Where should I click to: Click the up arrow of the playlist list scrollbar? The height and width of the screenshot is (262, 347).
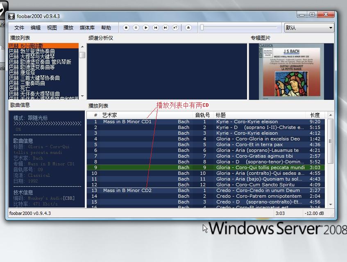click(82, 47)
